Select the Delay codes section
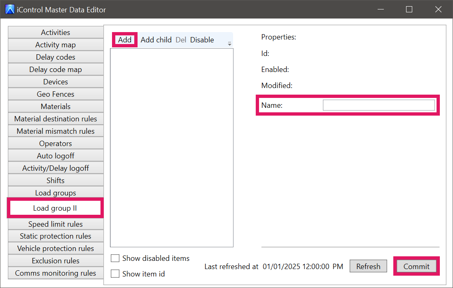 click(x=56, y=57)
